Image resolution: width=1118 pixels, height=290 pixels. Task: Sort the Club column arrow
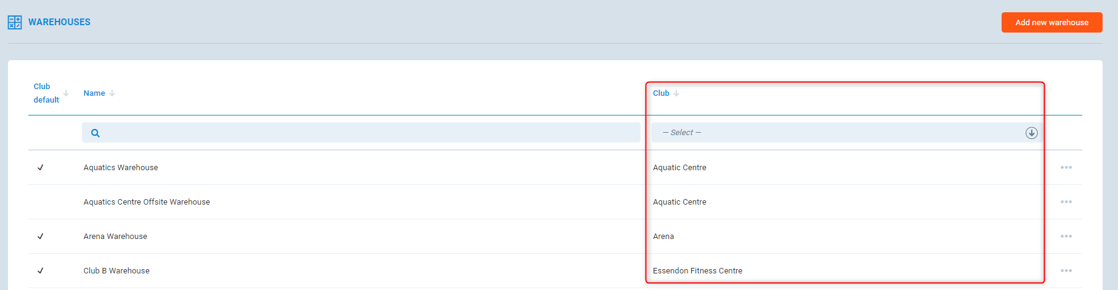point(676,93)
